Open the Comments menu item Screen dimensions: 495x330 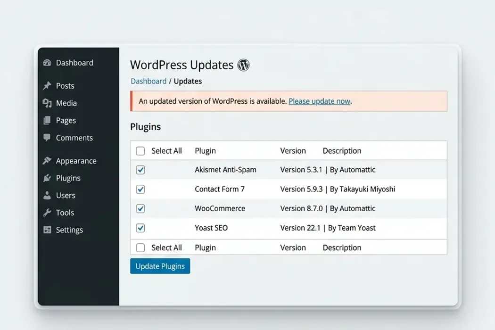click(74, 138)
